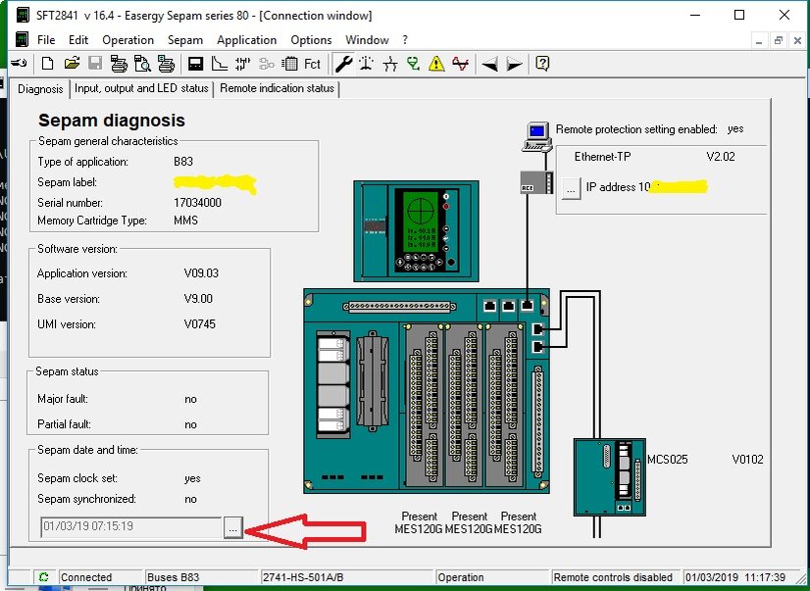This screenshot has height=591, width=810.
Task: Open the Application menu
Action: [x=246, y=40]
